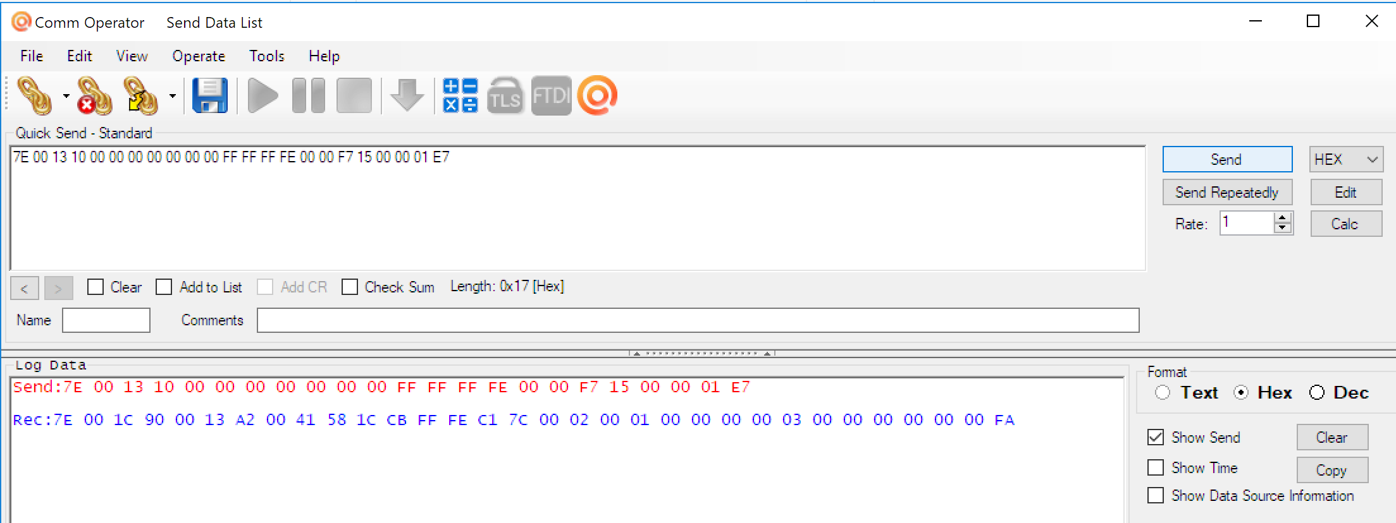Increase the Rate value with up arrow

(1282, 217)
